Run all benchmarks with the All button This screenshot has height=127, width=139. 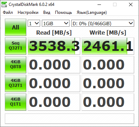pos(16,27)
